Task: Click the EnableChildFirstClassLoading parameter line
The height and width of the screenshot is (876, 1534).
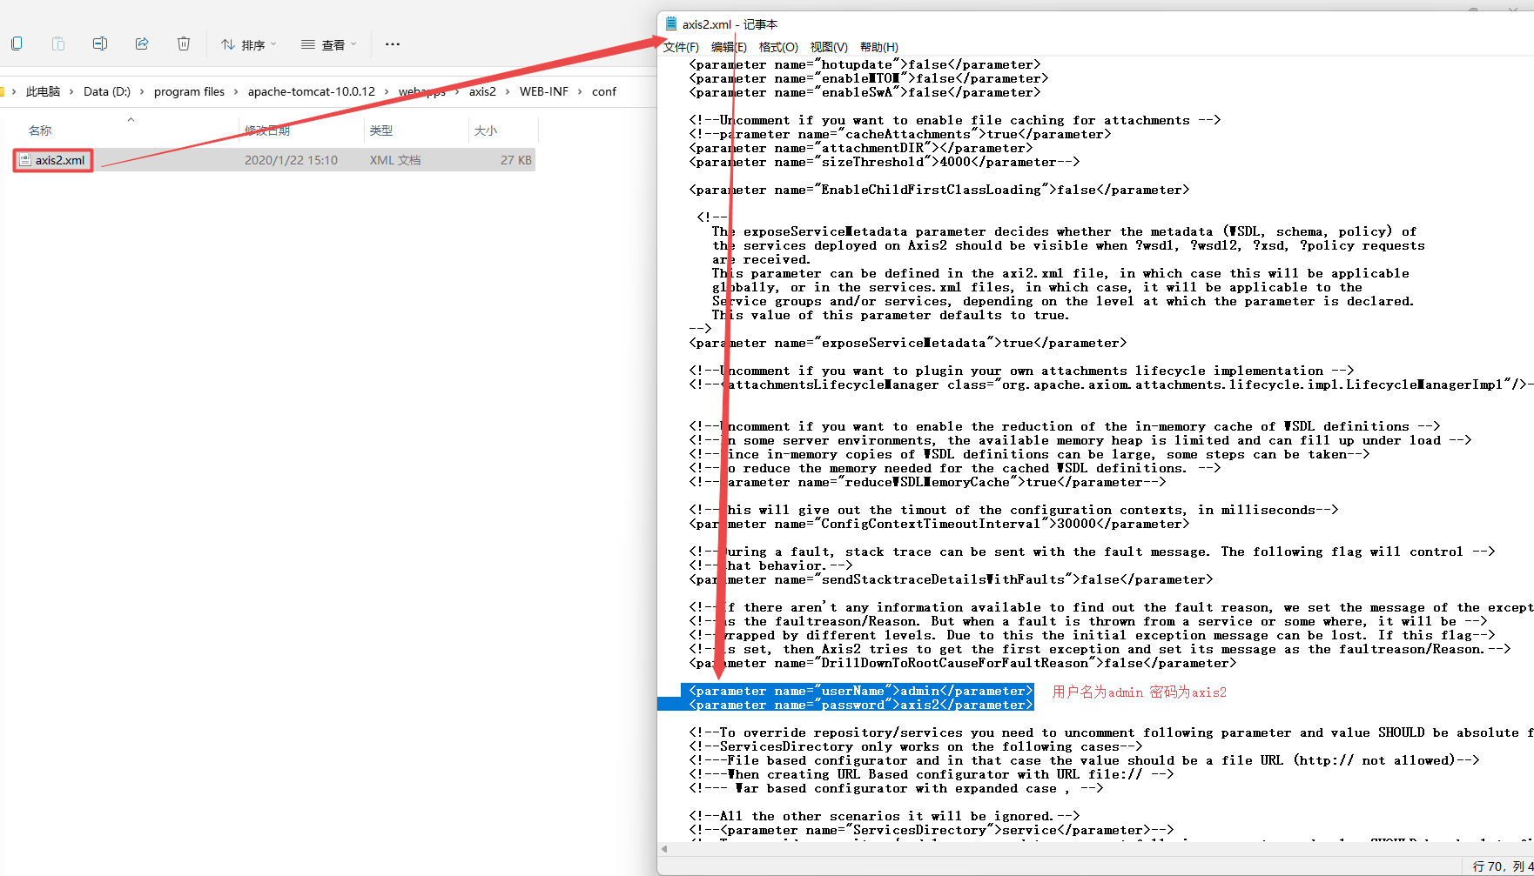Action: (x=939, y=190)
